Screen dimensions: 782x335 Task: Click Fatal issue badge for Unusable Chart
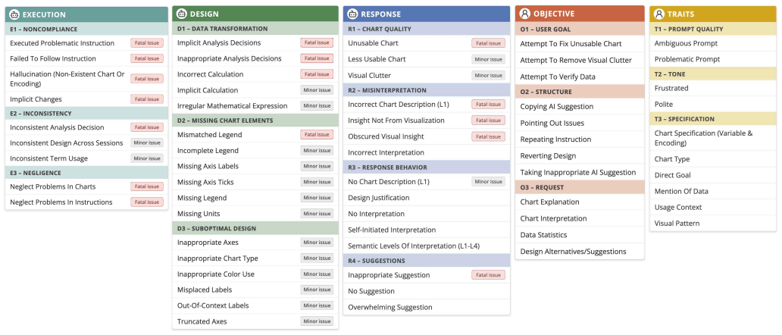(488, 43)
